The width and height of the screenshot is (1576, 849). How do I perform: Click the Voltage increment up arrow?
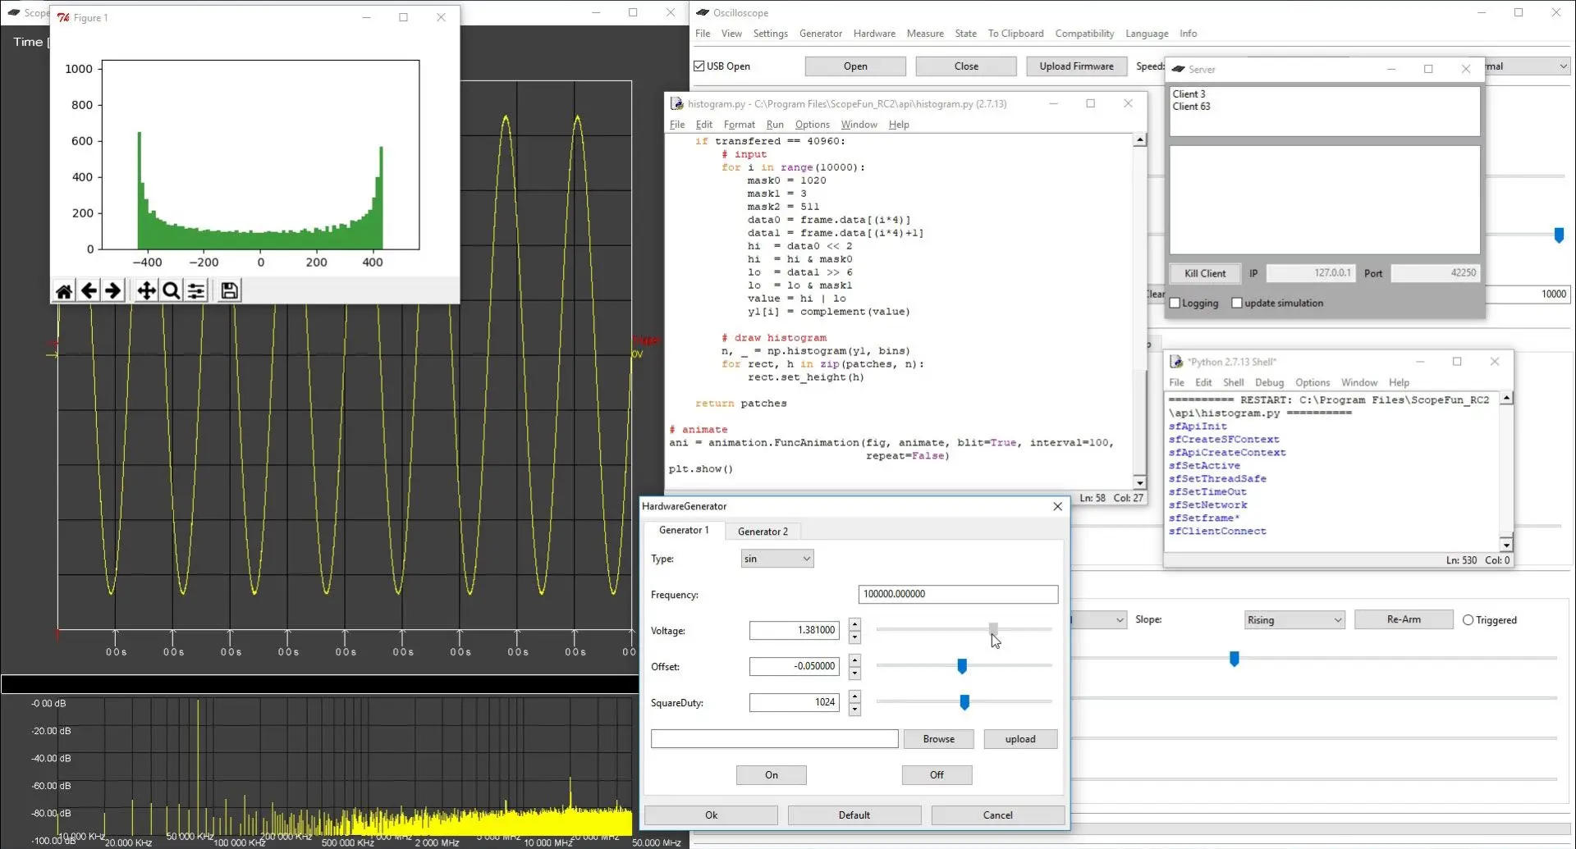[854, 624]
